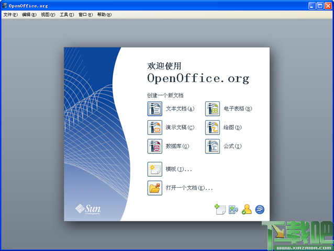
Task: Click the Spreadsheet (电子表格) Calc icon
Action: pos(213,109)
